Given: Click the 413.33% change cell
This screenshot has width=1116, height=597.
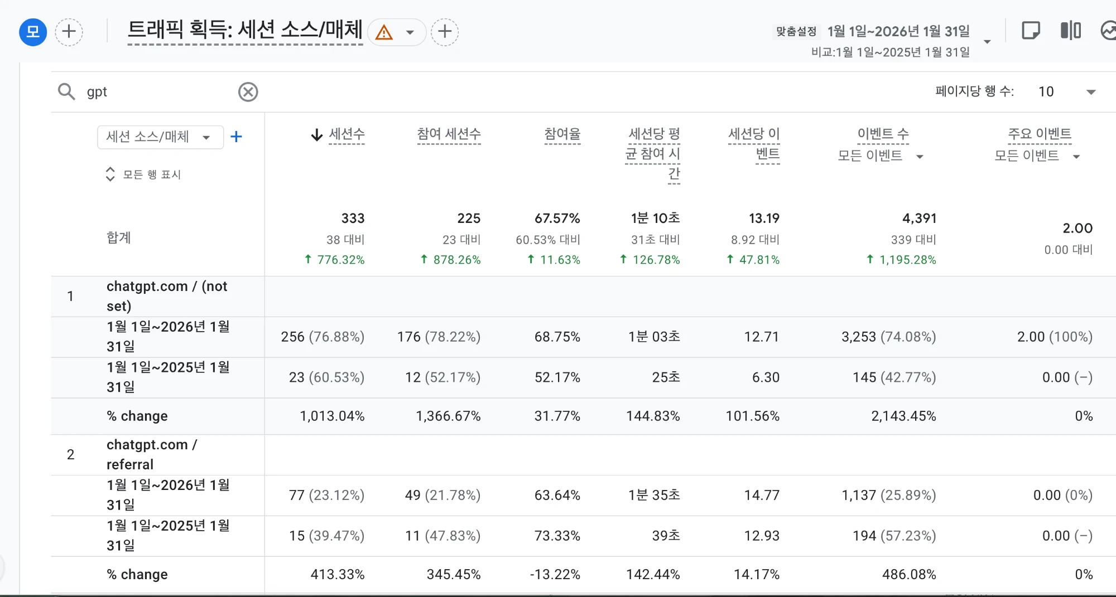Looking at the screenshot, I should pyautogui.click(x=337, y=575).
